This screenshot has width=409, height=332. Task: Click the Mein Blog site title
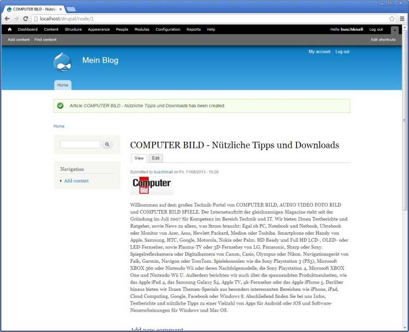tap(100, 60)
